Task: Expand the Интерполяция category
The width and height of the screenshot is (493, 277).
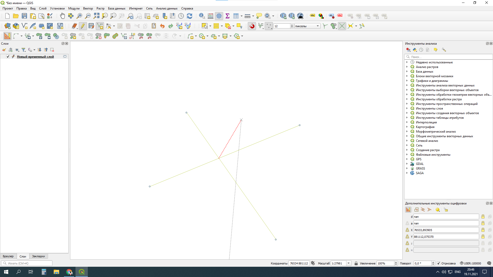Action: tap(407, 122)
